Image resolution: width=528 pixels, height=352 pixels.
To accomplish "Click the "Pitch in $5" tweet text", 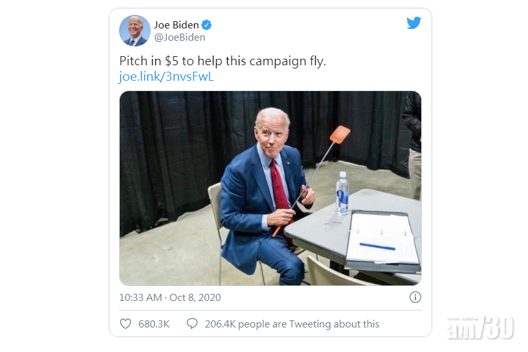I will (x=223, y=61).
